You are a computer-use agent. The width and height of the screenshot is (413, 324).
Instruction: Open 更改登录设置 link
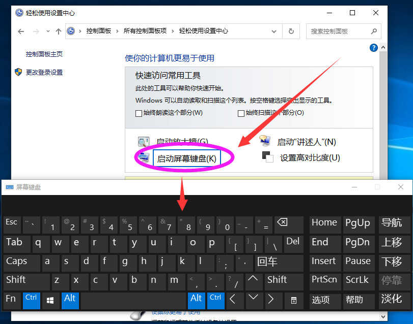(44, 73)
